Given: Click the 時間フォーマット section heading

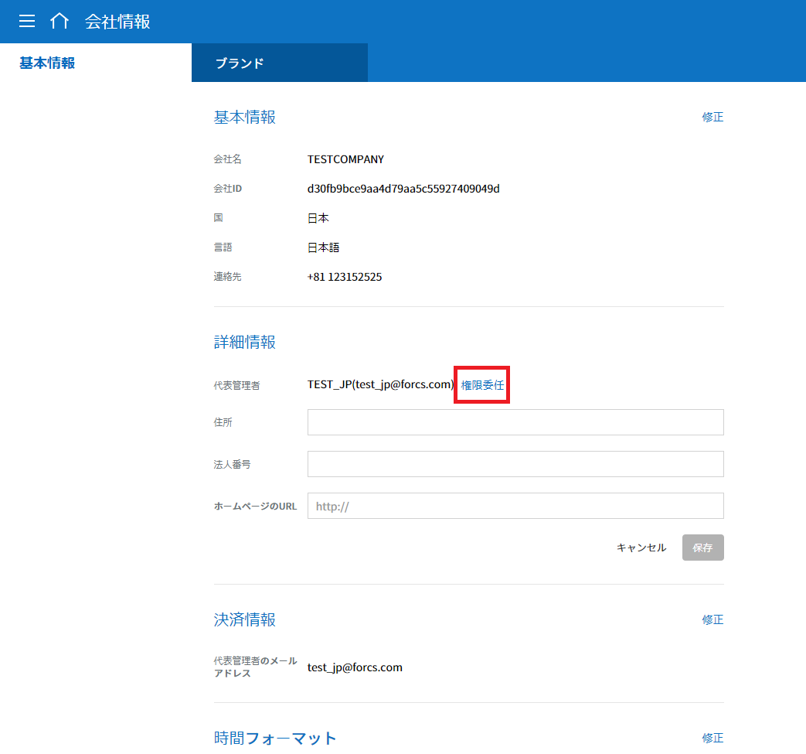Looking at the screenshot, I should click(275, 738).
